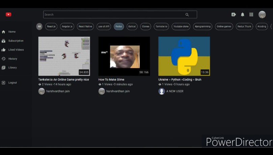Select the Redux category chip
273x155 pixels.
point(119,26)
